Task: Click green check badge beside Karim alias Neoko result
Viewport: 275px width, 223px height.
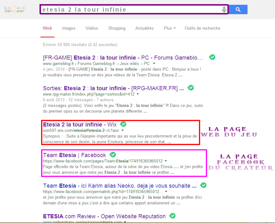Action: pos(203,185)
